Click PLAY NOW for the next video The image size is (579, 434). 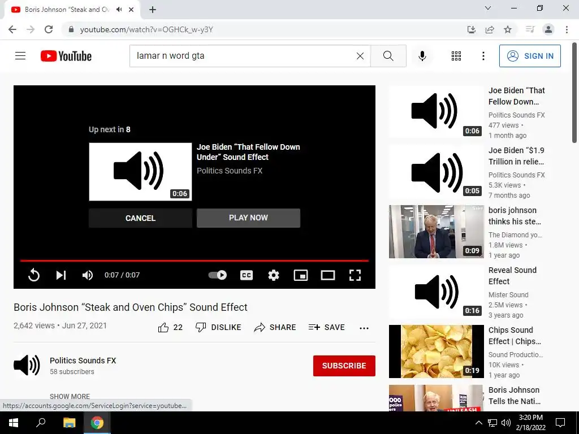249,218
